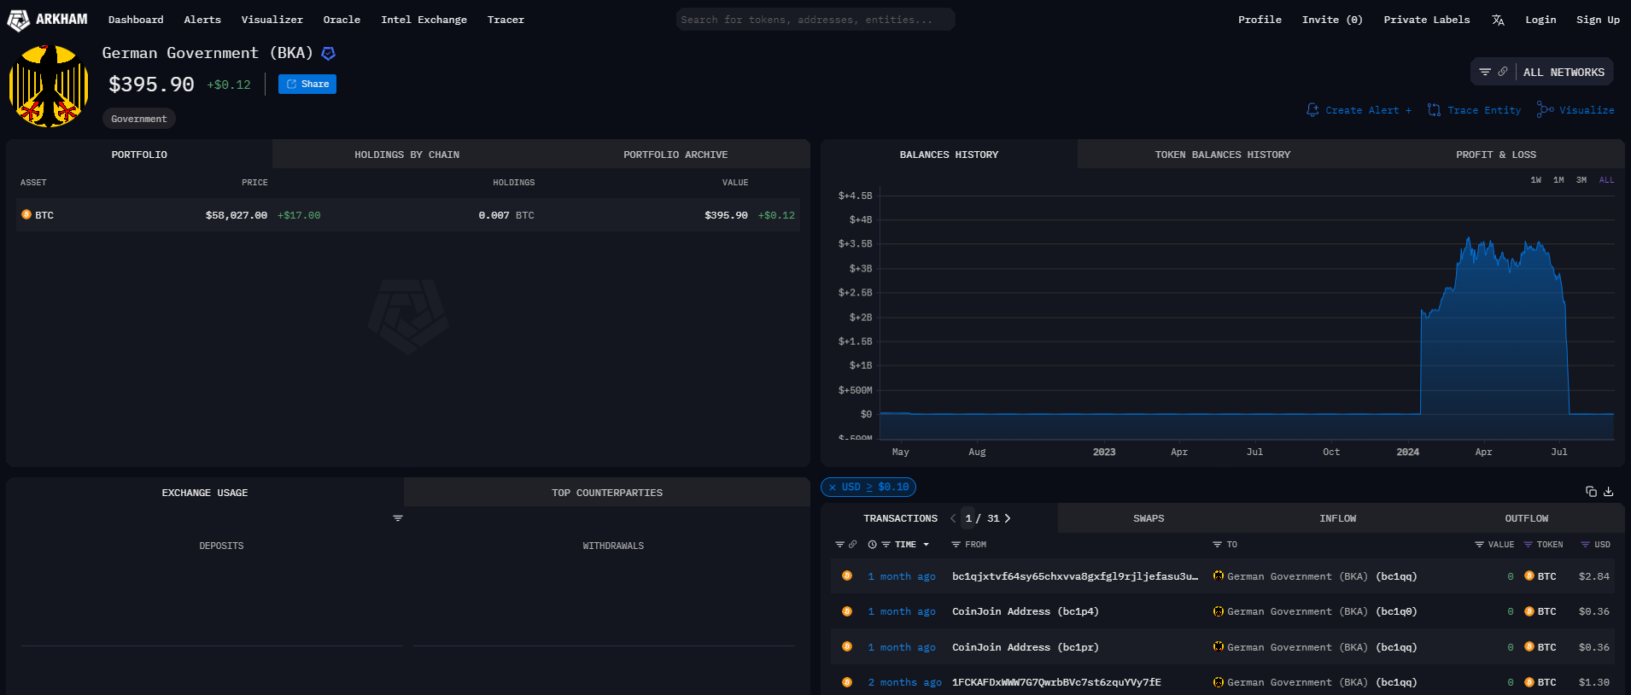Click the verified badge beside German Government (BKA)
The width and height of the screenshot is (1631, 695).
click(x=328, y=54)
